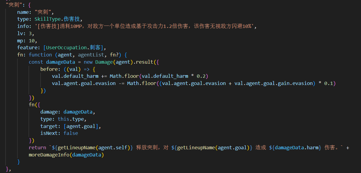
Task: Click the false value after isNext
Action: [71, 133]
